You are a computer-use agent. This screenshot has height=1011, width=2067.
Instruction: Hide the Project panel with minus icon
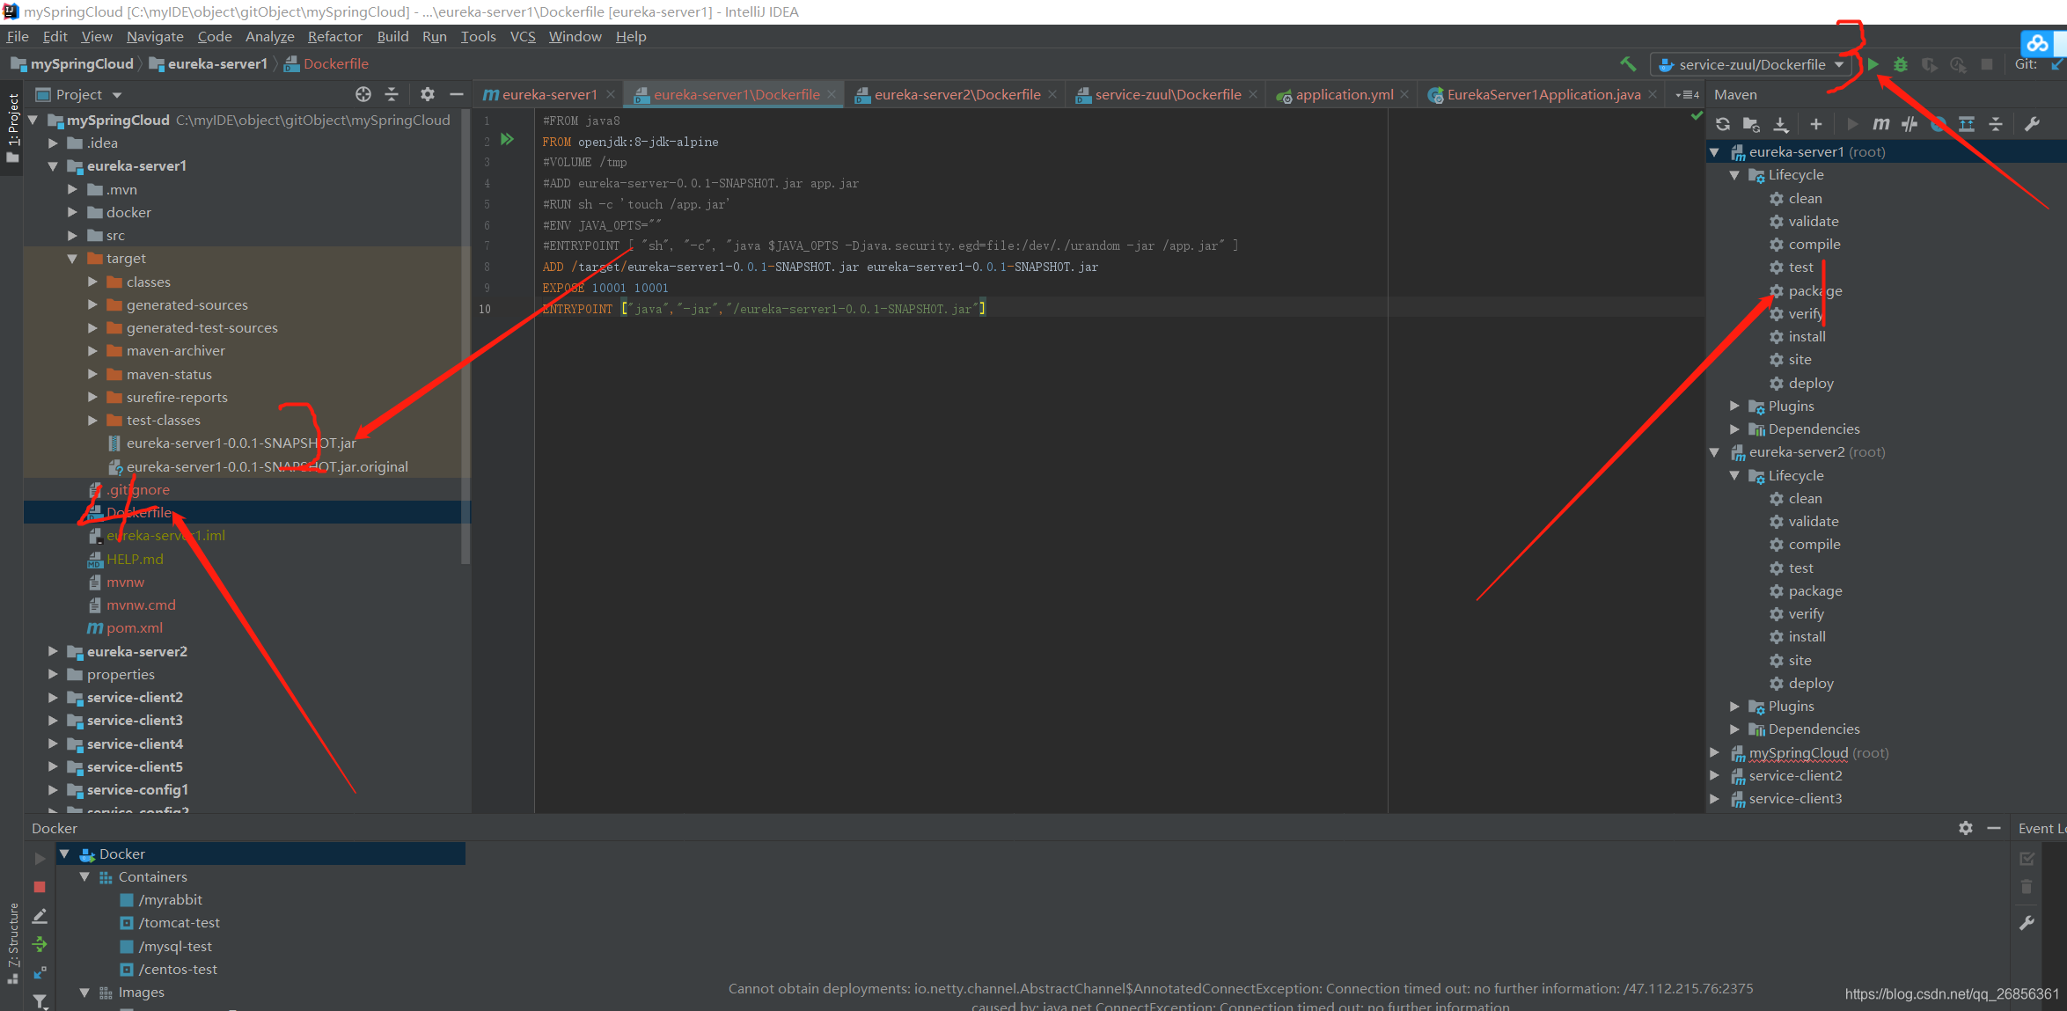click(x=456, y=94)
